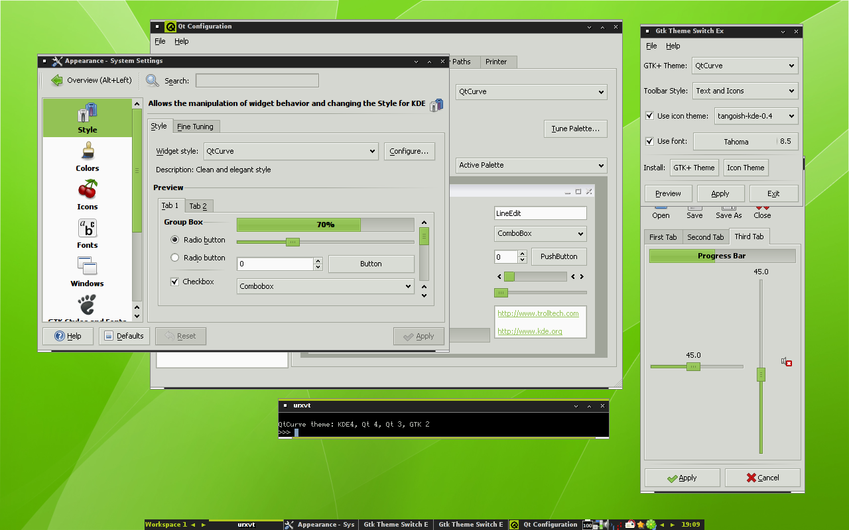Open File menu in Gtk Theme Switch Ex

coord(651,46)
